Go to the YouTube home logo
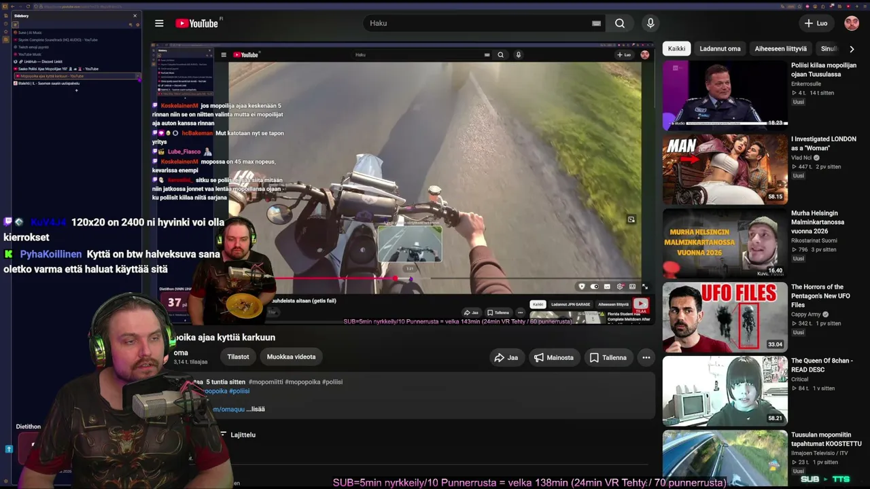Viewport: 870px width, 489px height. pyautogui.click(x=197, y=23)
